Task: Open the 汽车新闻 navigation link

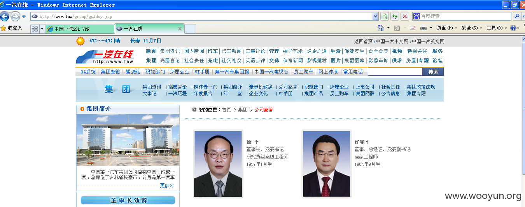Action: (x=231, y=51)
